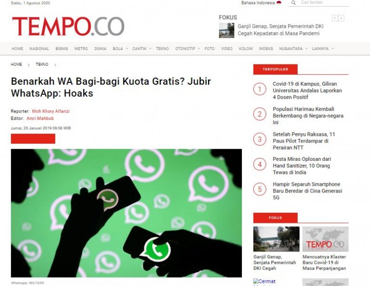Go to previous Fokus headline arrow
The width and height of the screenshot is (370, 286).
coord(335,18)
